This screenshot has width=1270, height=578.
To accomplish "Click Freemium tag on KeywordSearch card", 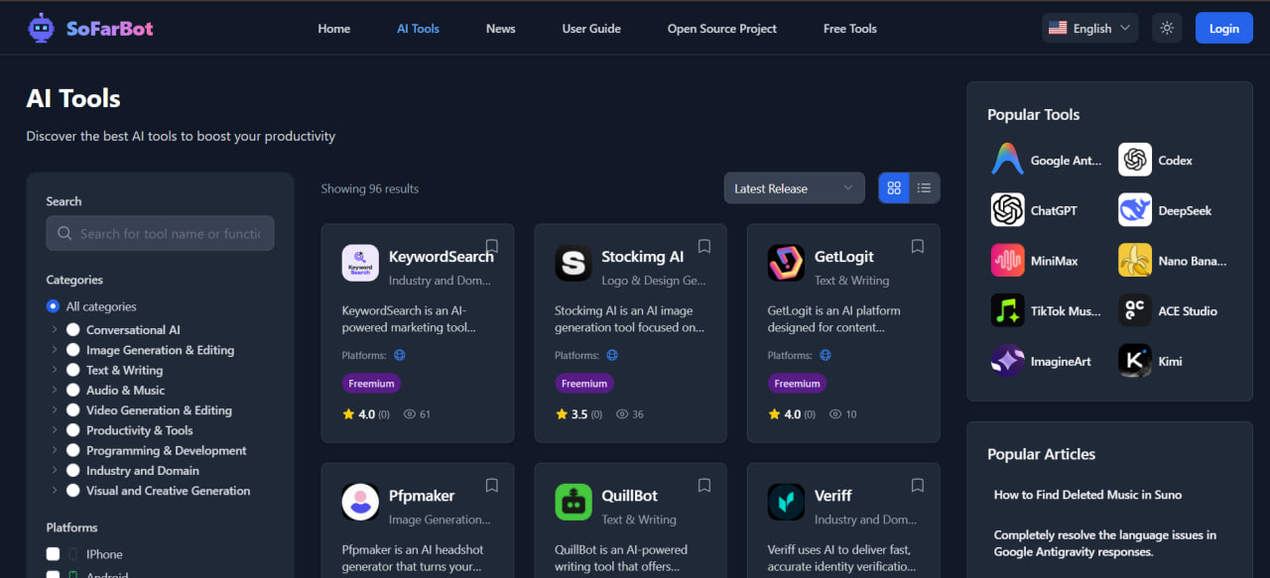I will (x=372, y=384).
